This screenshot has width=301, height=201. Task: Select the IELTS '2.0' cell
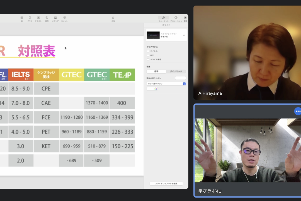[x=21, y=161]
